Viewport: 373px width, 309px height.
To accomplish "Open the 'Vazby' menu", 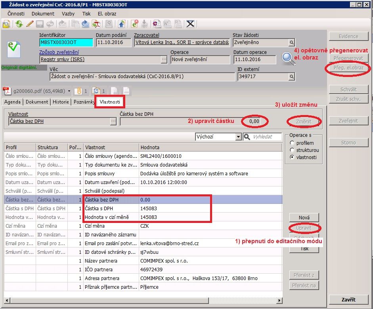I will click(68, 13).
